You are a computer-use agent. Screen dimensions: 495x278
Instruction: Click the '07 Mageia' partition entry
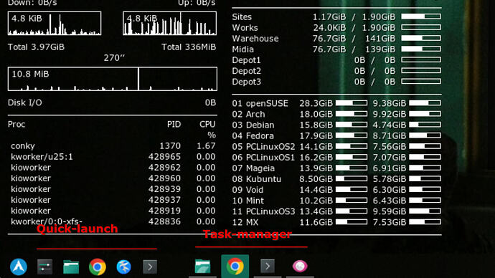coord(253,168)
